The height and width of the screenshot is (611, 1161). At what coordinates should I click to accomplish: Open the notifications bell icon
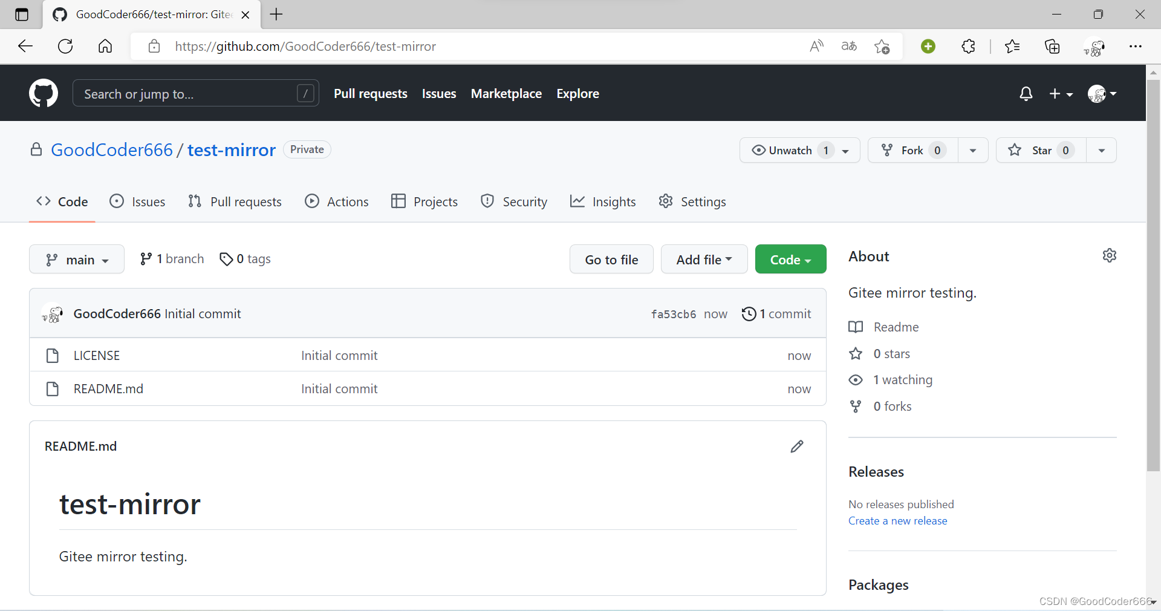[1026, 94]
